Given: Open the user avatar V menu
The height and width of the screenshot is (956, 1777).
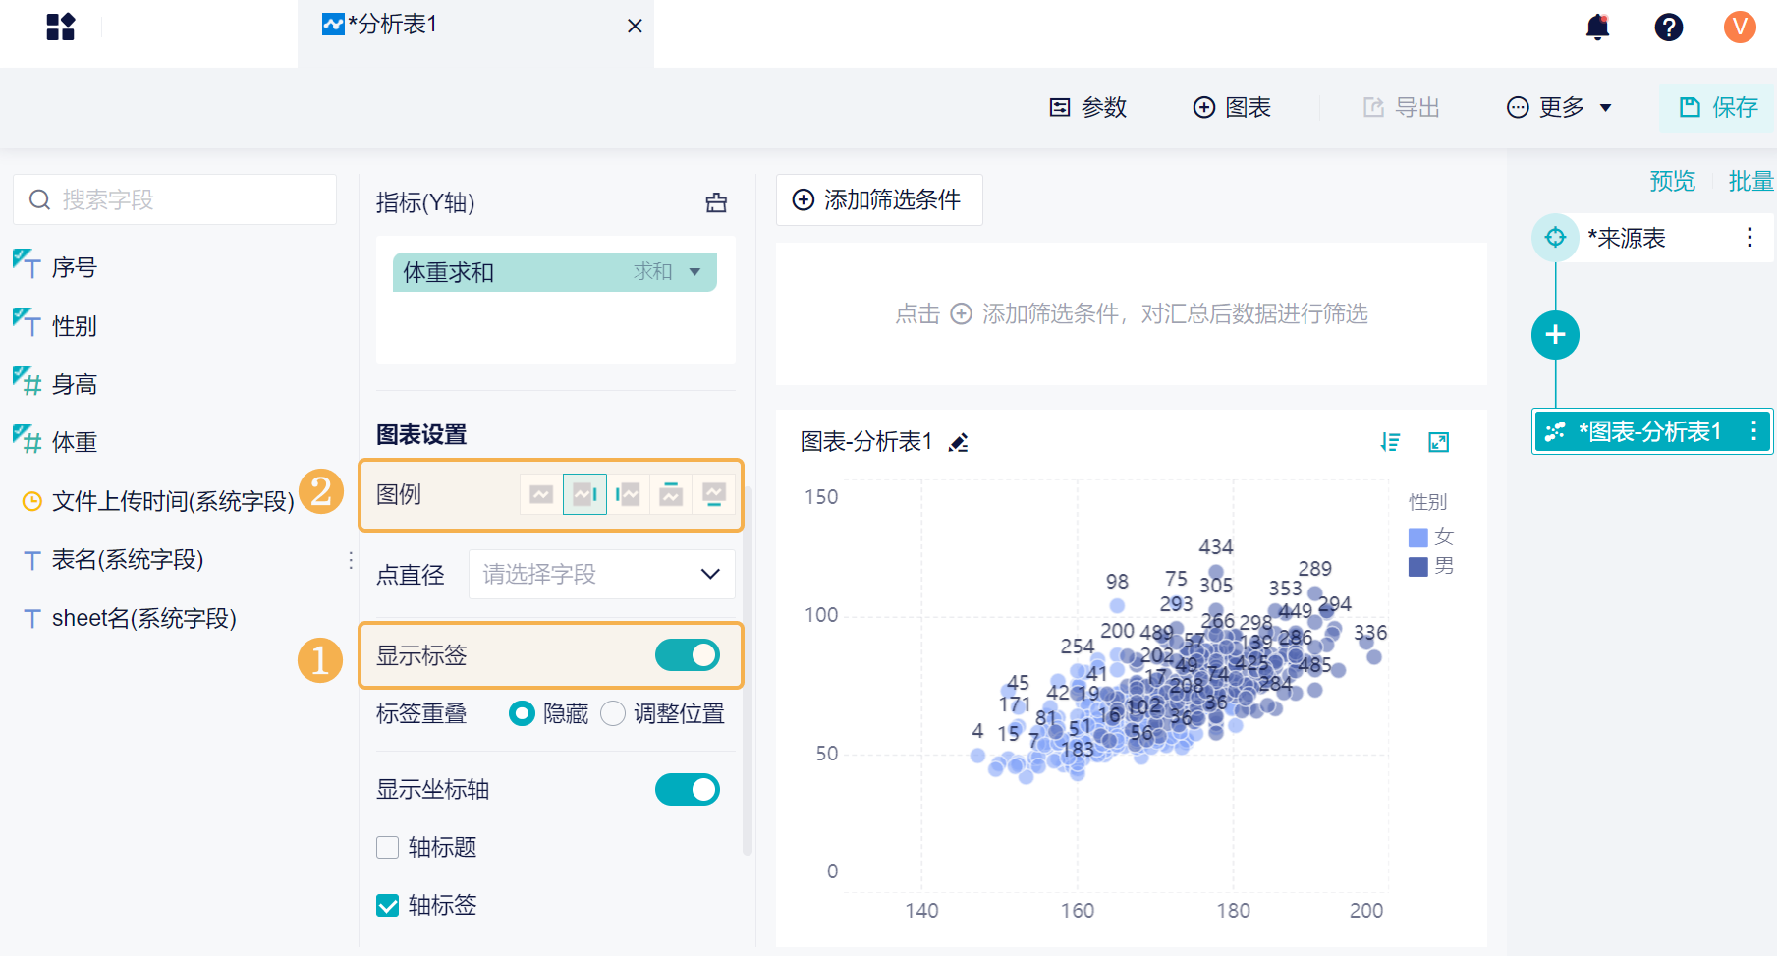Looking at the screenshot, I should [x=1740, y=27].
